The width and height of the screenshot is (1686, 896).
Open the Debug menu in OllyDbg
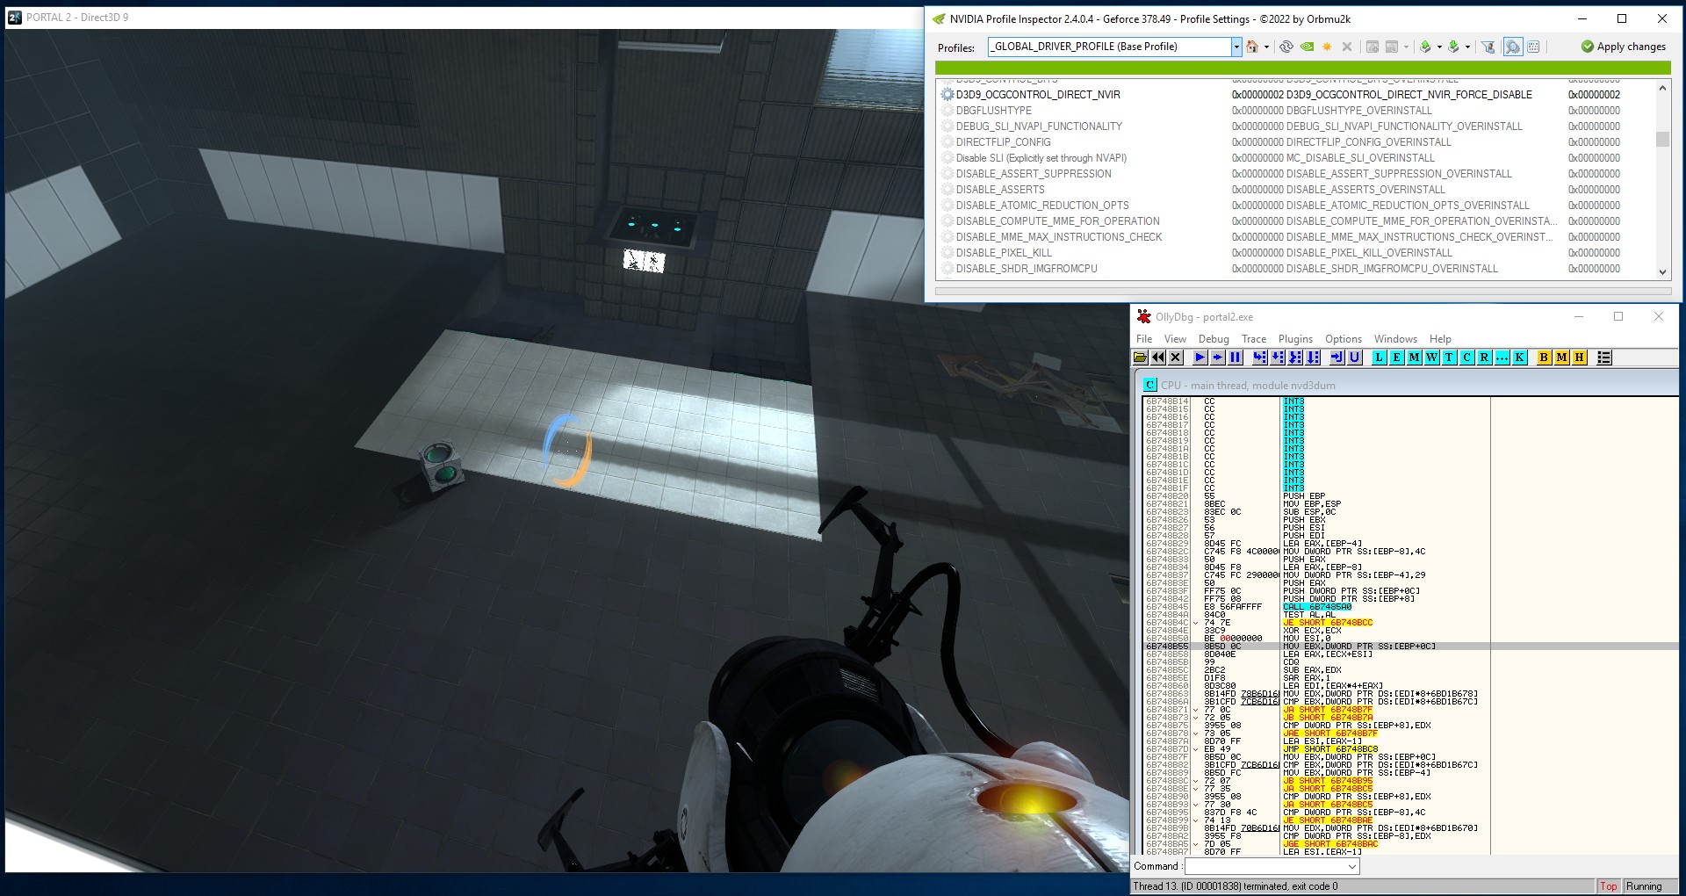point(1214,339)
